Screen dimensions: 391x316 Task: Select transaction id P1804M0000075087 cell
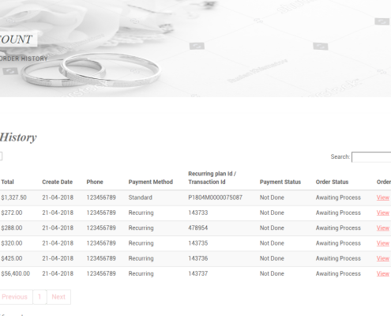click(215, 197)
